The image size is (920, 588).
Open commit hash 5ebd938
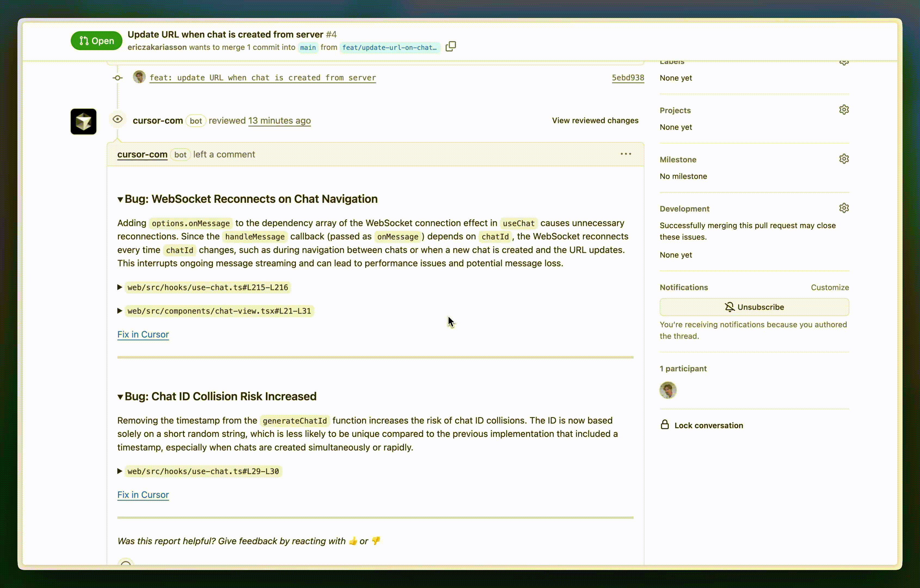[628, 78]
